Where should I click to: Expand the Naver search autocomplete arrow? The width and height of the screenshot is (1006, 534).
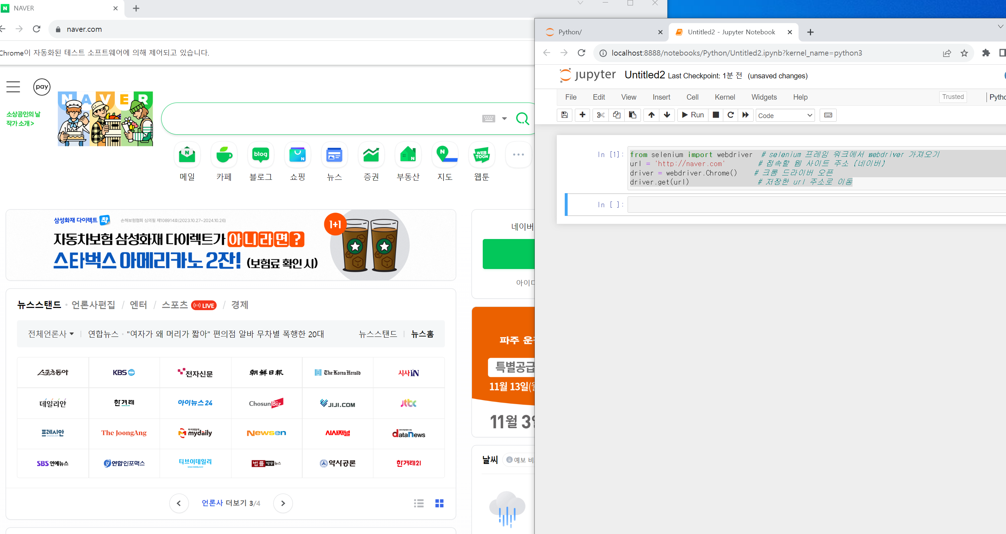[504, 118]
